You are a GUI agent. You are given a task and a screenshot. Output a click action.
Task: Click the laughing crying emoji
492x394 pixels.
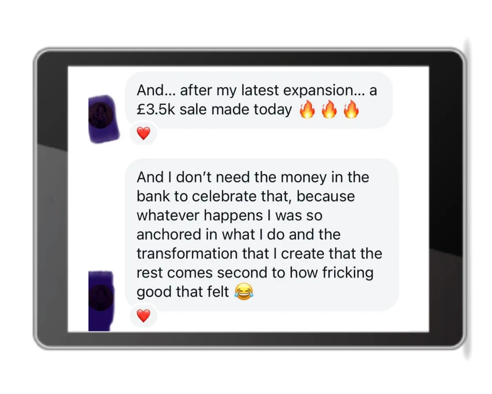[244, 292]
